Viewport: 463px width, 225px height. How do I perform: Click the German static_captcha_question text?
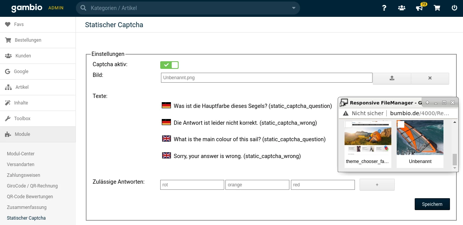(253, 106)
